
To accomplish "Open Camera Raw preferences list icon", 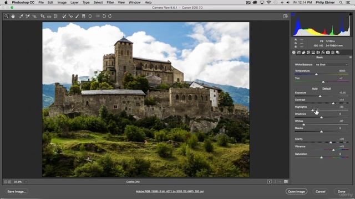I will tap(98, 16).
